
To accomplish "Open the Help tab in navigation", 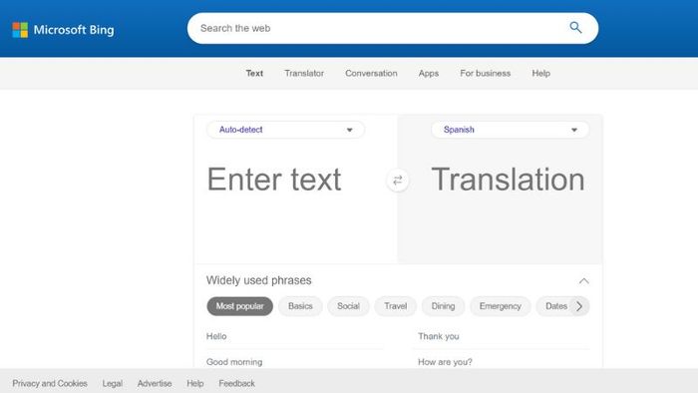I will (x=541, y=74).
